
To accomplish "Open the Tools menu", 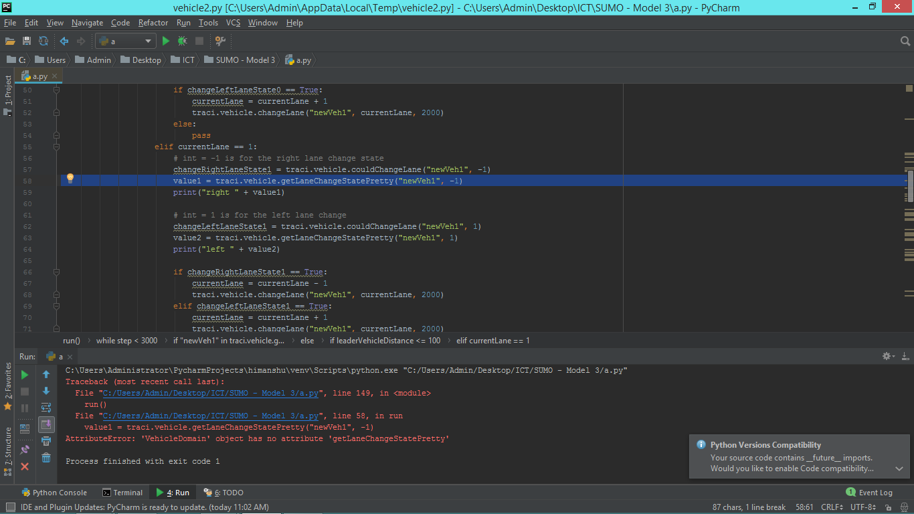I will (208, 23).
